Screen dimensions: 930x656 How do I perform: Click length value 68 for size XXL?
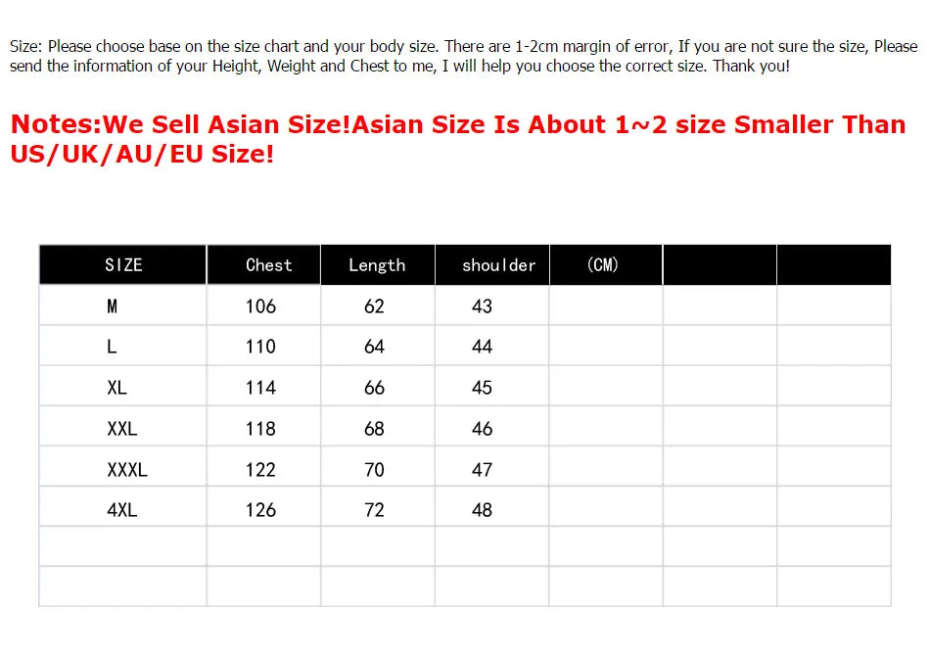click(374, 429)
